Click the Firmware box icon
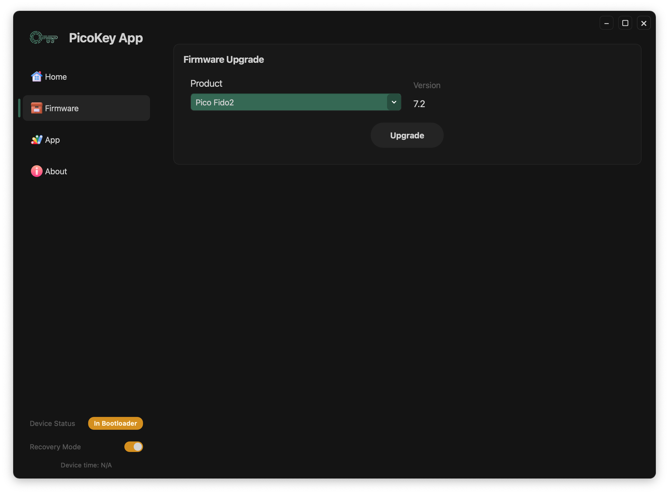This screenshot has width=669, height=494. (x=36, y=108)
